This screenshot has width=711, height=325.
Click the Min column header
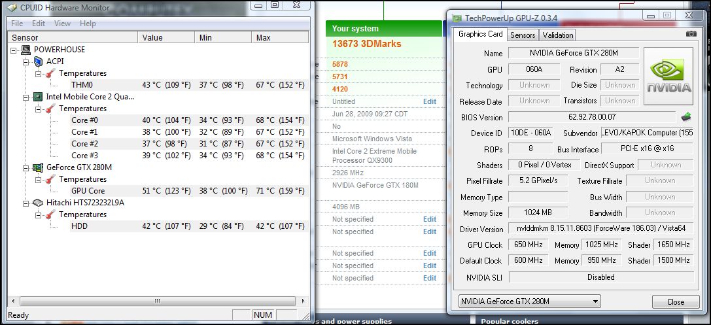(223, 38)
